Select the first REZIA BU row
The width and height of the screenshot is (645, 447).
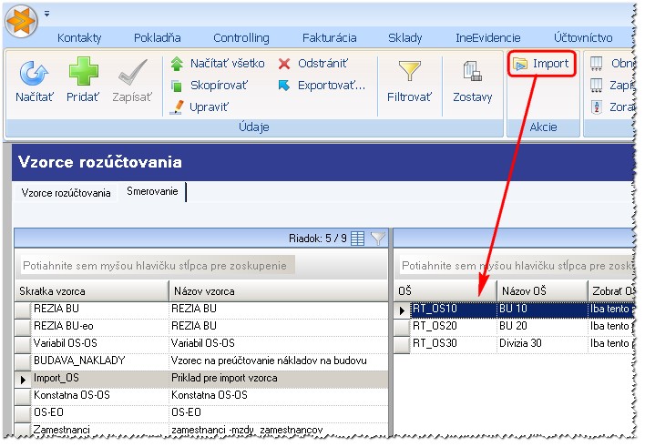[x=201, y=309]
